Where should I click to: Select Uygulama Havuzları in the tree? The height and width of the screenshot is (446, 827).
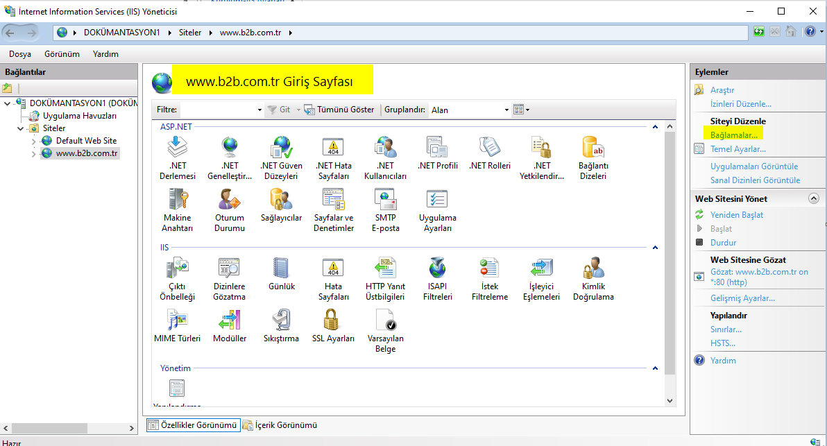pos(80,116)
